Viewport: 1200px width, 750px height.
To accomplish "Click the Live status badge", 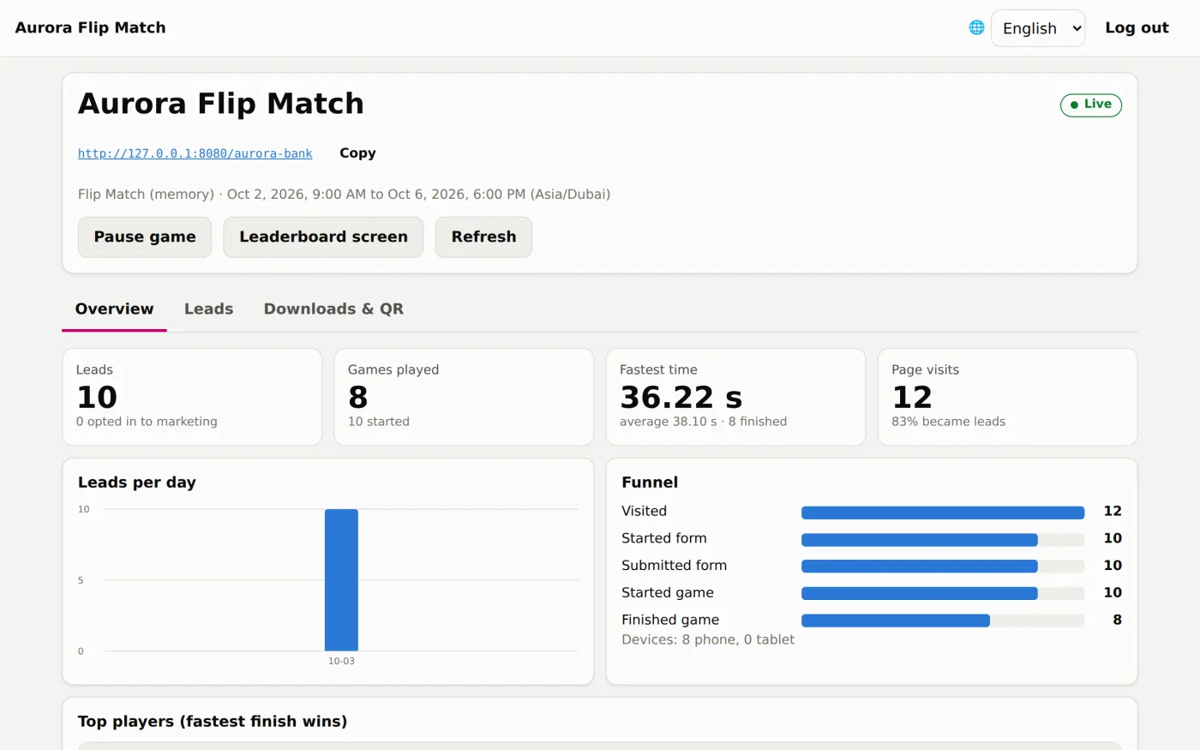I will pos(1091,105).
